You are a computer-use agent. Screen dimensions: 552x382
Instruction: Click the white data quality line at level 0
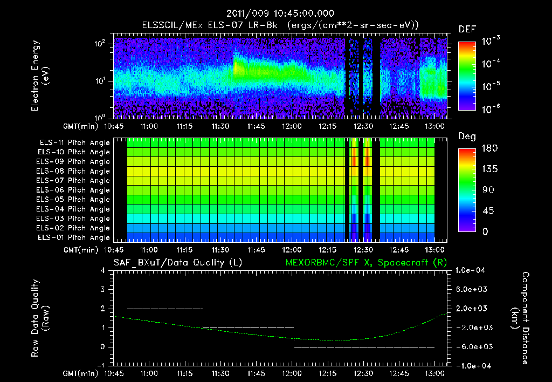pyautogui.click(x=364, y=347)
